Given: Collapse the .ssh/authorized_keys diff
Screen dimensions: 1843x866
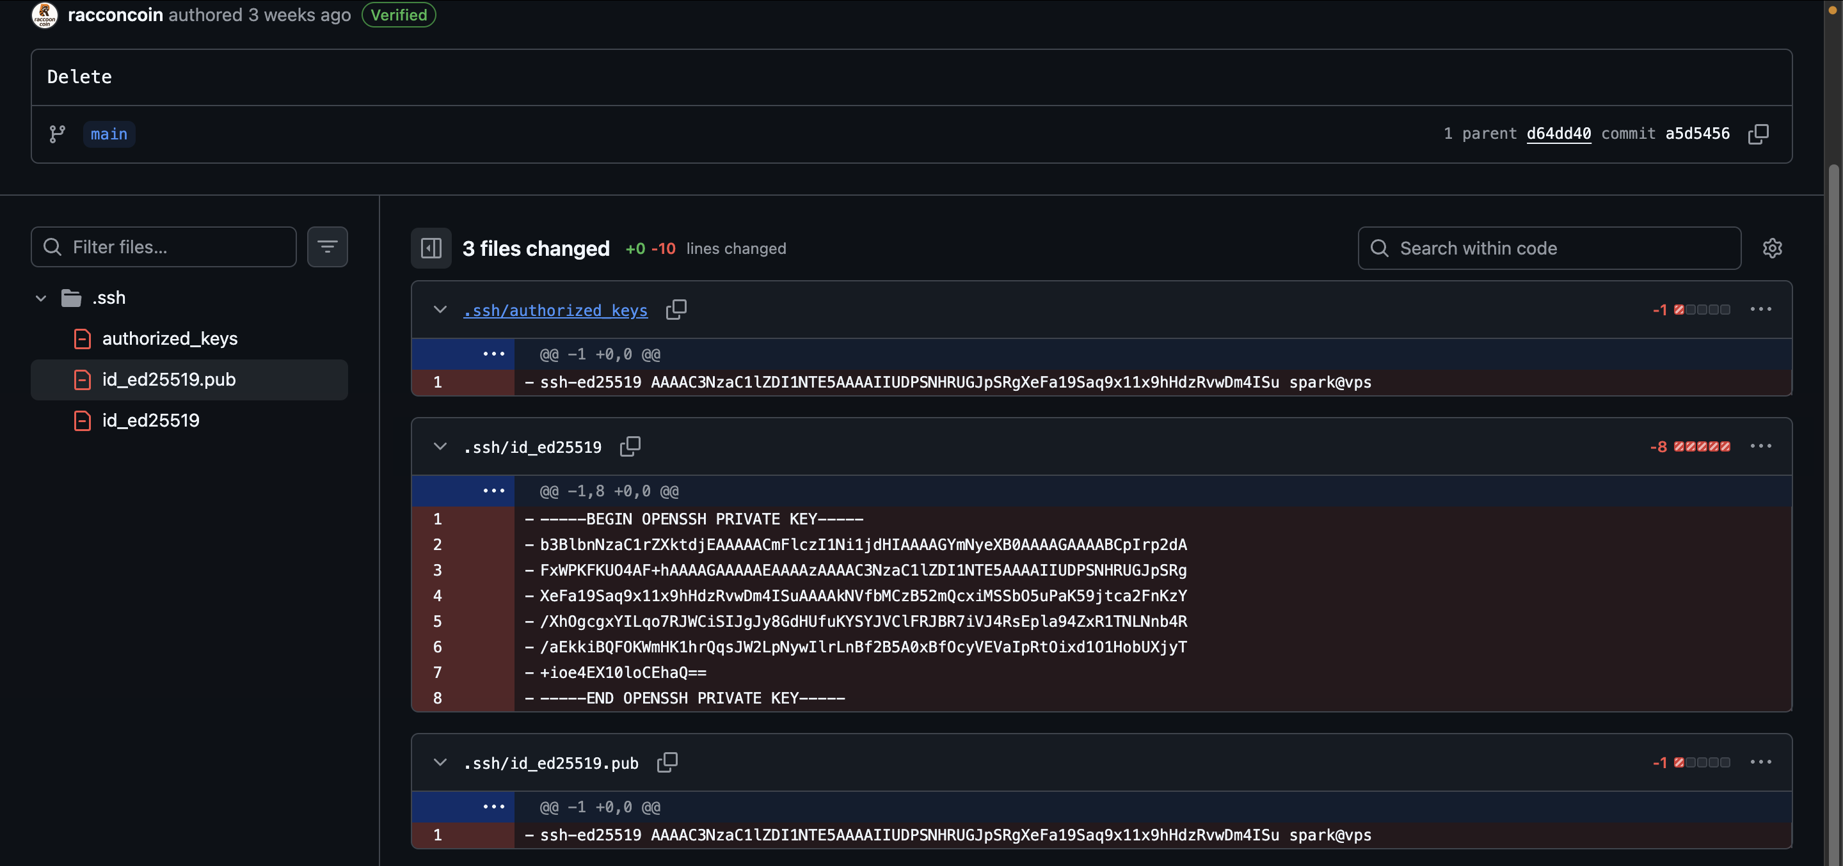Looking at the screenshot, I should [x=440, y=310].
